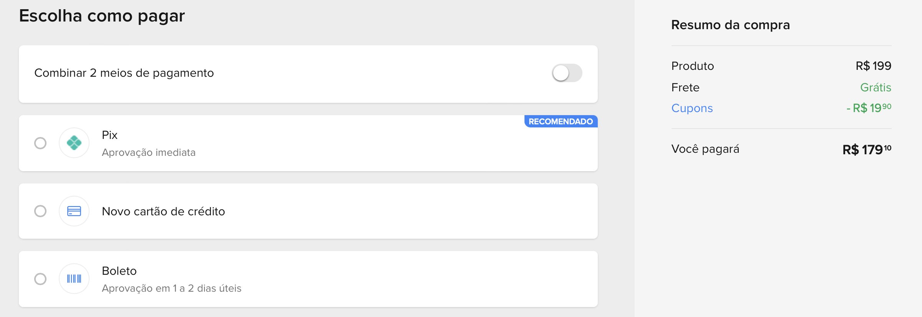Click Aprovação em 1 a 2 dias úteis text
Viewport: 922px width, 317px height.
tap(172, 288)
